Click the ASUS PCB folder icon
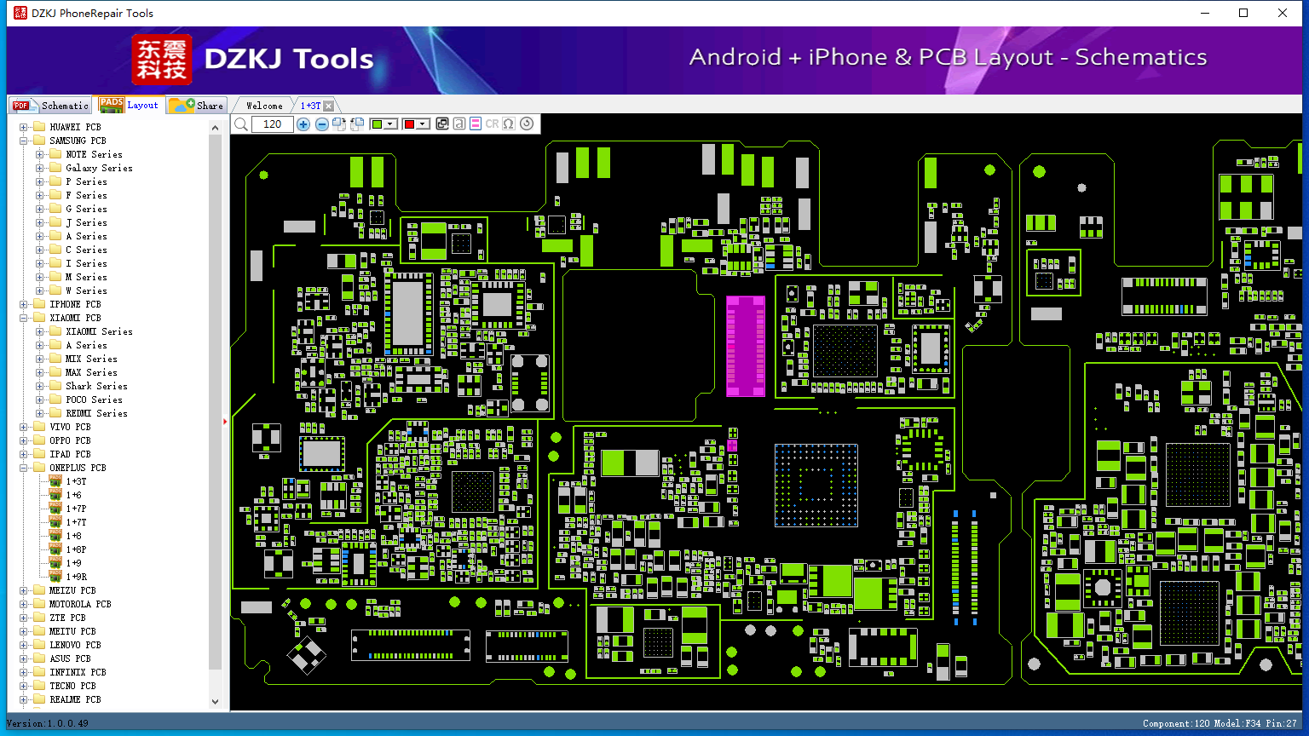 point(38,658)
